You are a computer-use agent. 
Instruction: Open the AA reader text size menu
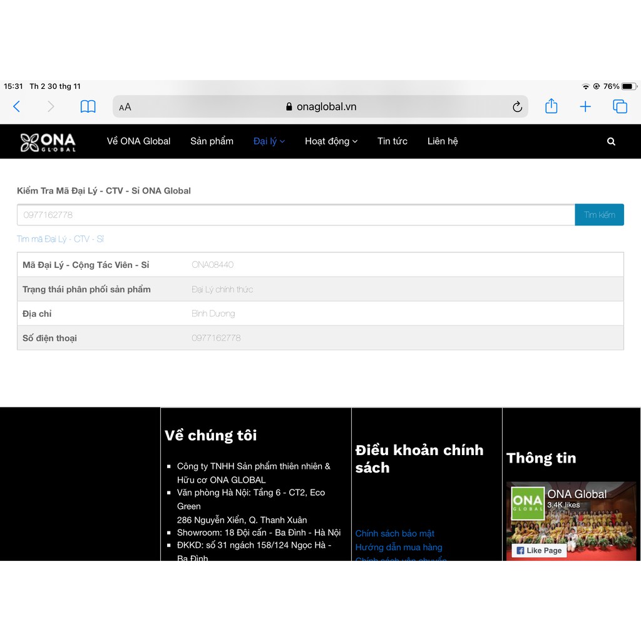coord(125,107)
